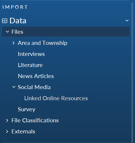Expand the Externals arrow
Image resolution: width=135 pixels, height=143 pixels.
pyautogui.click(x=7, y=131)
